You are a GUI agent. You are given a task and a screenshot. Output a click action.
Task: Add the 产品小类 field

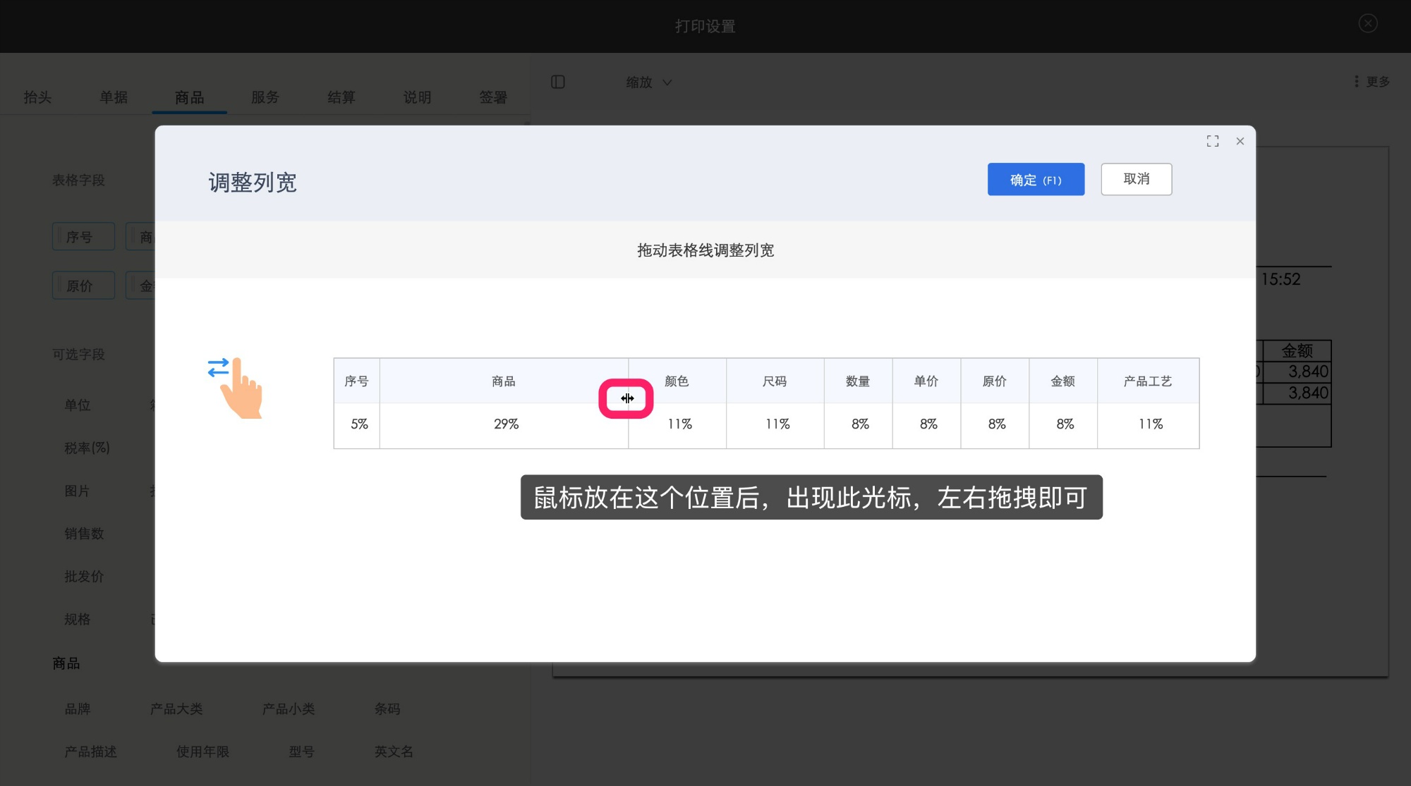pyautogui.click(x=289, y=709)
